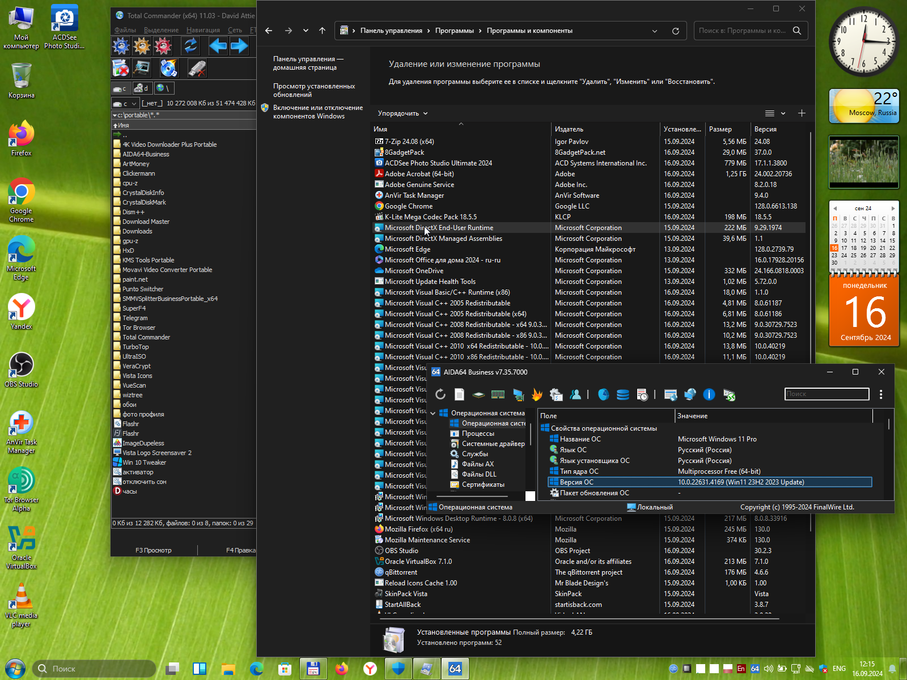Click F4 Правка button in Total Commander
This screenshot has height=680, width=907.
tap(240, 550)
